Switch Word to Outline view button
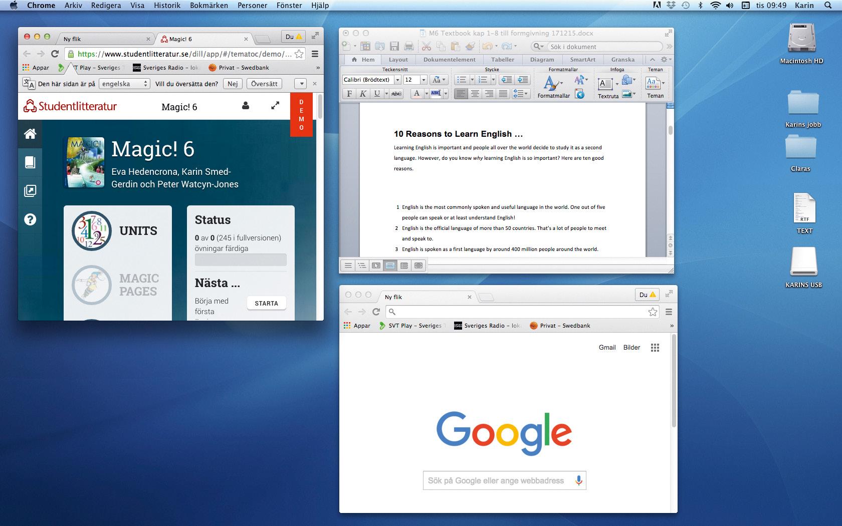The width and height of the screenshot is (842, 526). 362,266
